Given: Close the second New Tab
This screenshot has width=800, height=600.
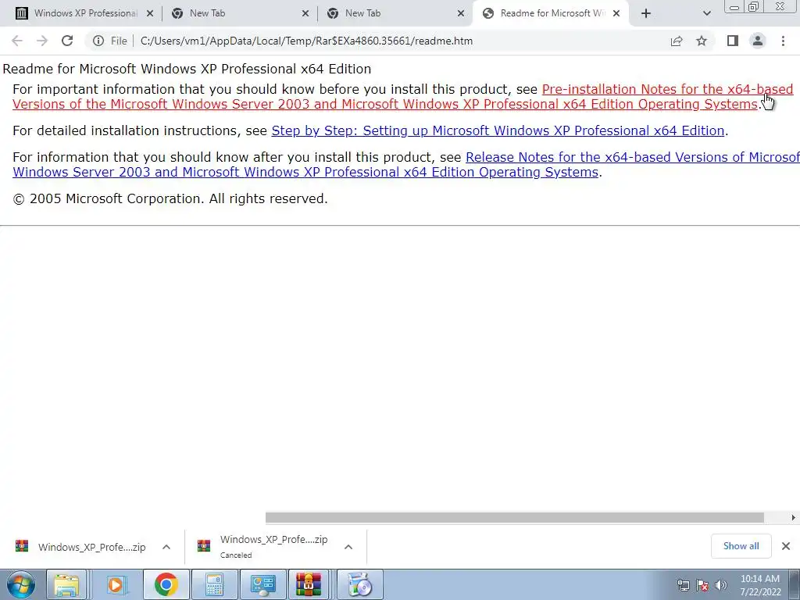Looking at the screenshot, I should [461, 13].
